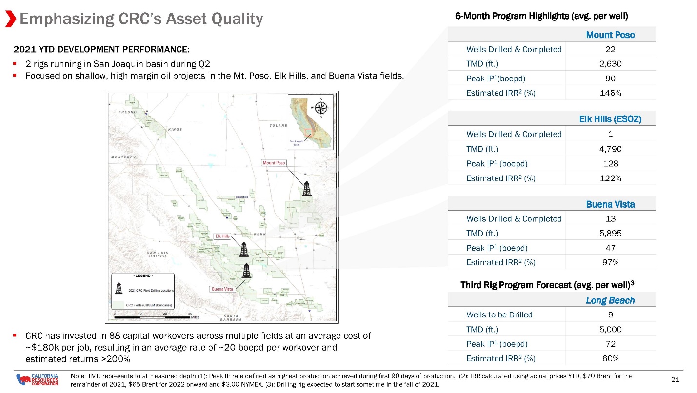
Task: Click the "6-Month Program Highlights" heading
Action: point(541,16)
